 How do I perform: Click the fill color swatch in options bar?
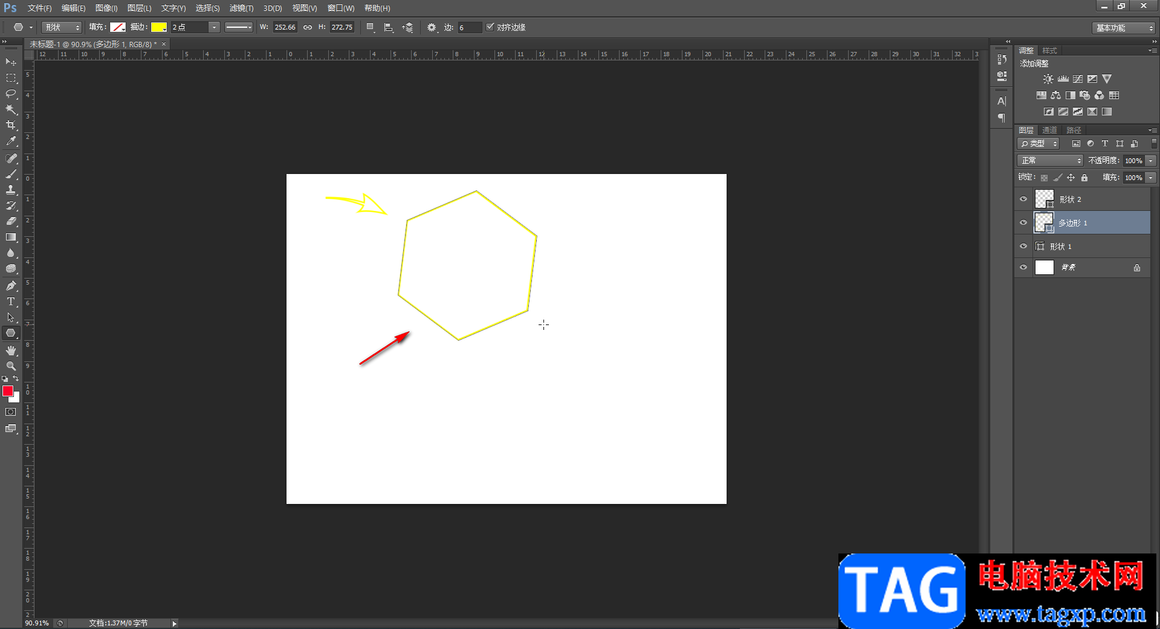[118, 27]
